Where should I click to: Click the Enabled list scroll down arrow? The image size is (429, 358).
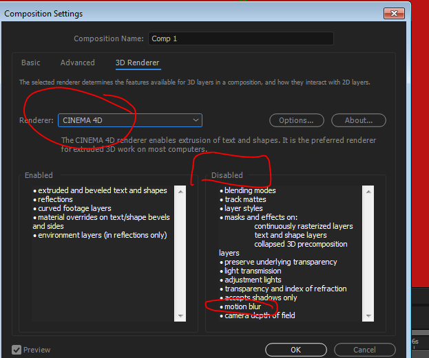point(180,315)
